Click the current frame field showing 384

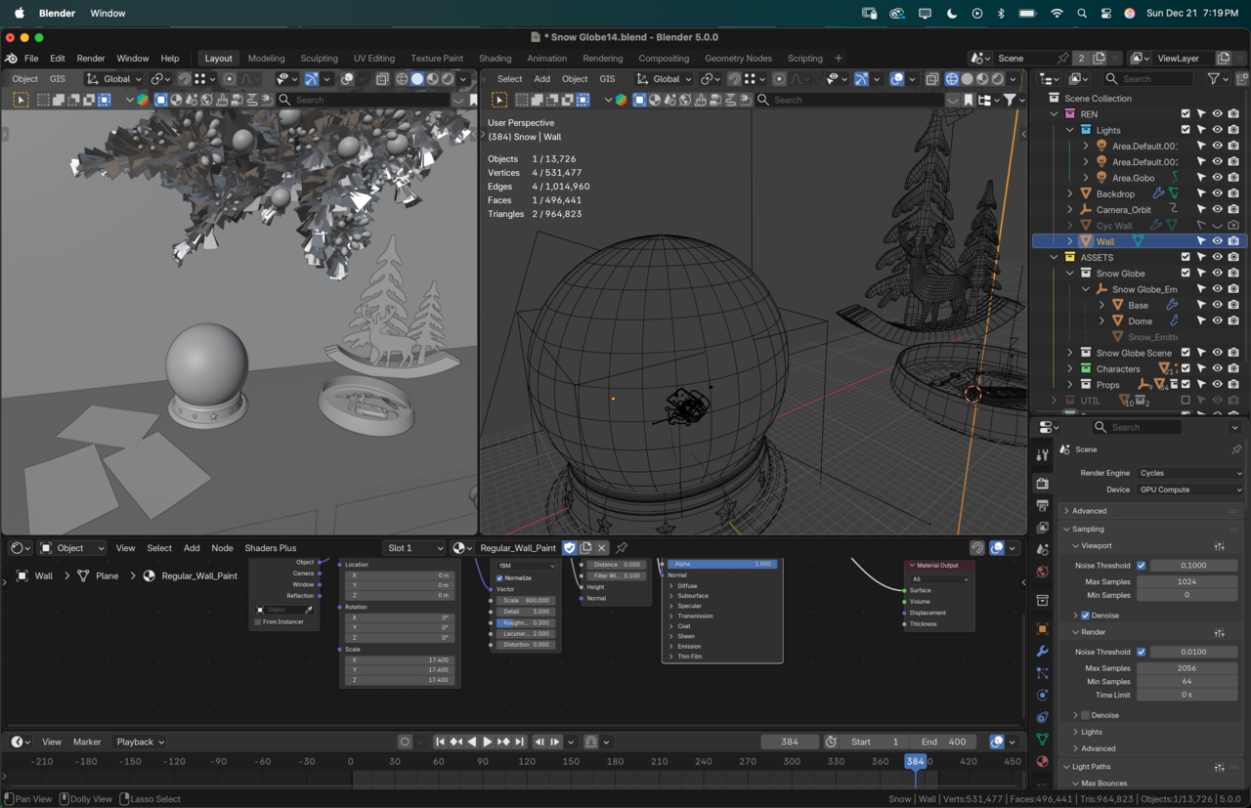pos(789,742)
